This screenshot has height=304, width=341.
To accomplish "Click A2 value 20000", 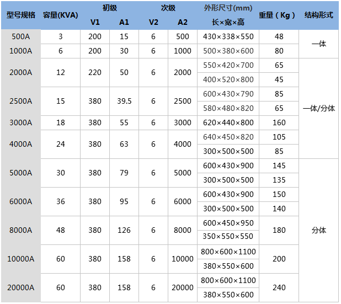I will click(x=183, y=287).
